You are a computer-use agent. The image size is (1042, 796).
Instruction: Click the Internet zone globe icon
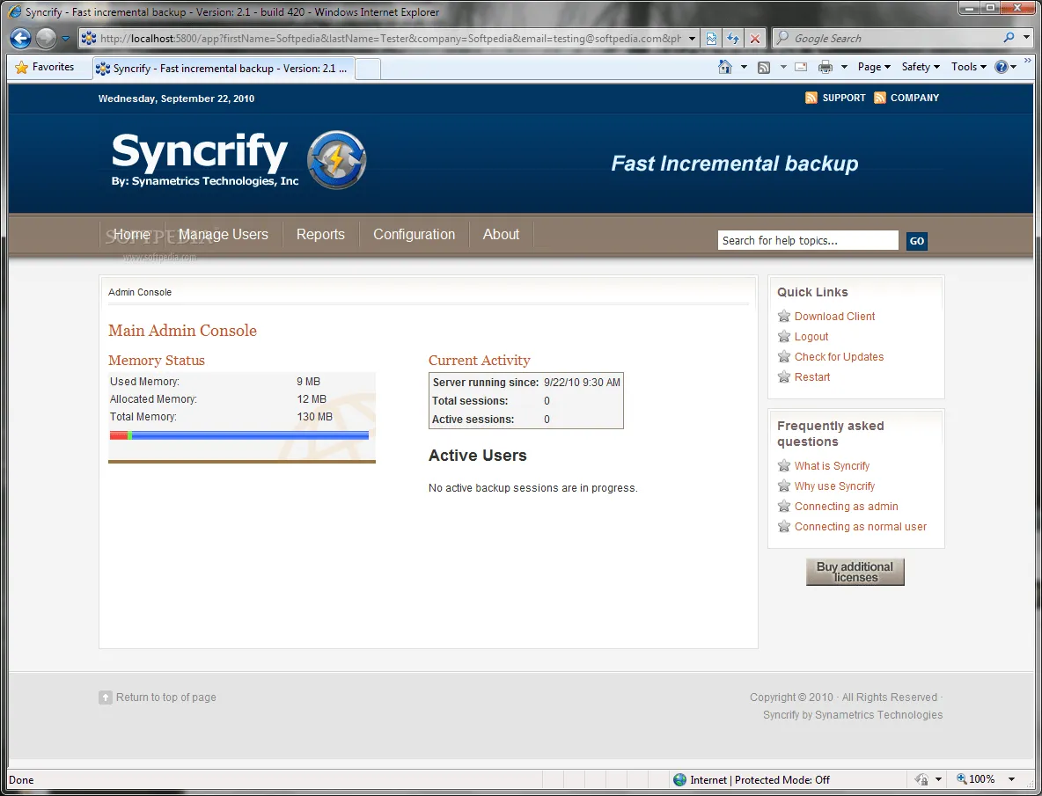coord(679,779)
